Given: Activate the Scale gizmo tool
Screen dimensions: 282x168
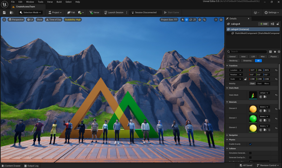Looking at the screenshot, I should 195,20.
